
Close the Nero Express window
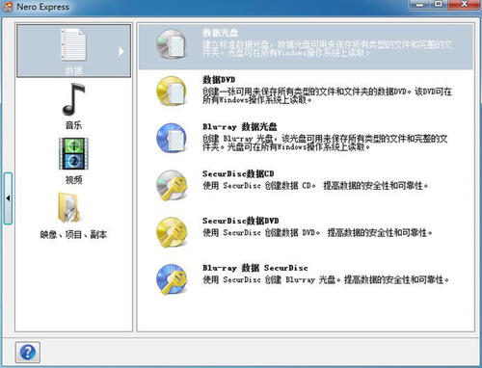point(464,5)
